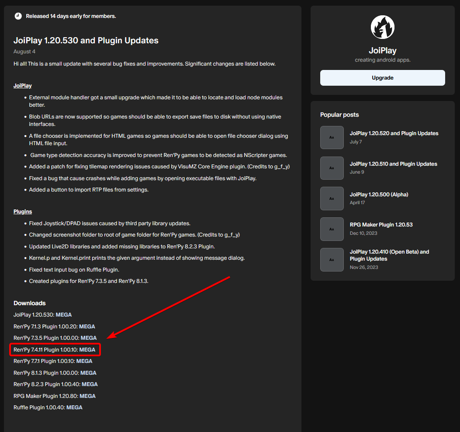Click the Popular posts heading
Image resolution: width=460 pixels, height=432 pixels.
(339, 115)
